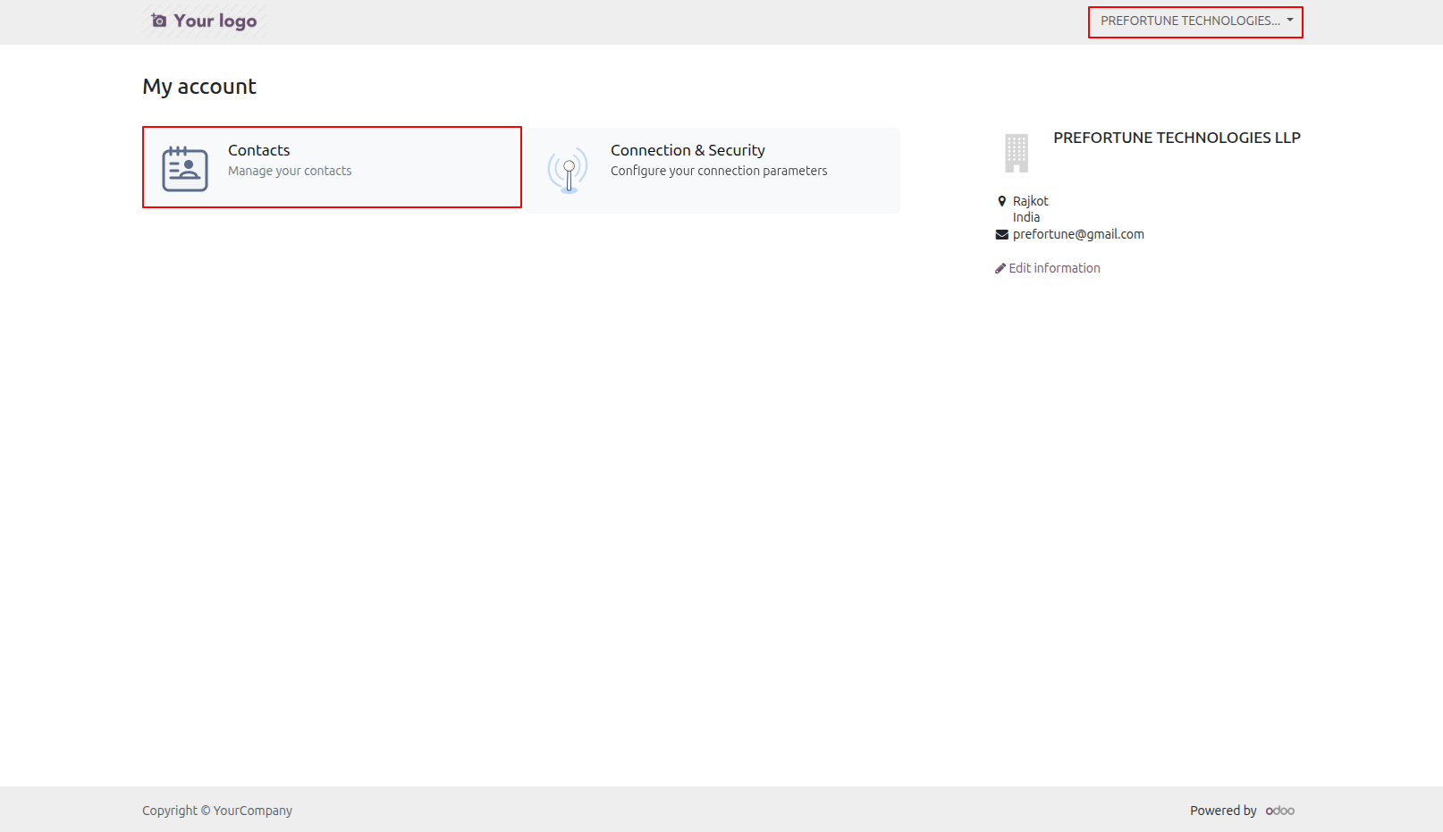Click the Manage your contacts subtitle
Image resolution: width=1443 pixels, height=832 pixels.
click(290, 171)
